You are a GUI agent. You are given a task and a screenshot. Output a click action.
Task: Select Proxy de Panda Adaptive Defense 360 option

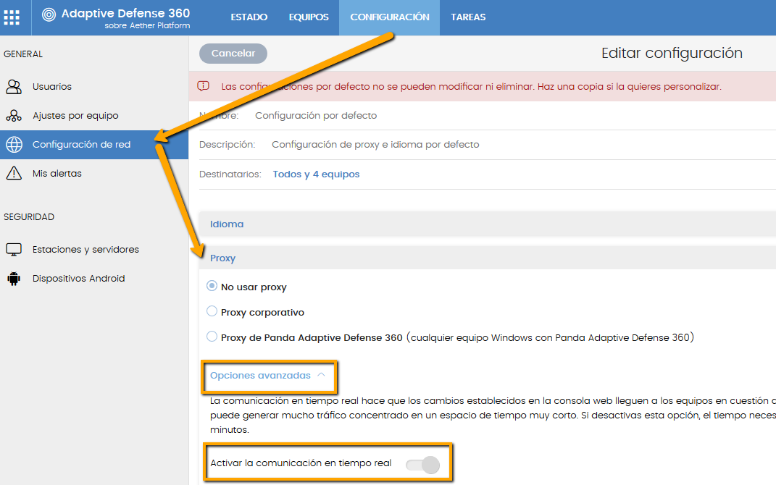(212, 337)
